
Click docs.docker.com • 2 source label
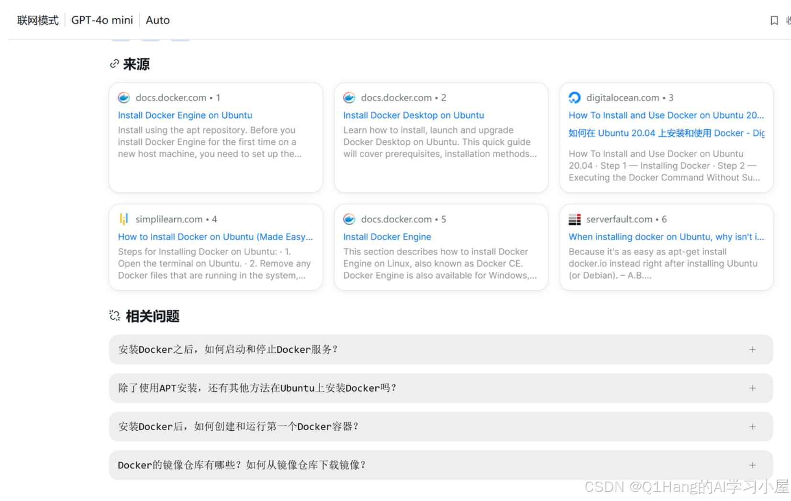pos(403,98)
